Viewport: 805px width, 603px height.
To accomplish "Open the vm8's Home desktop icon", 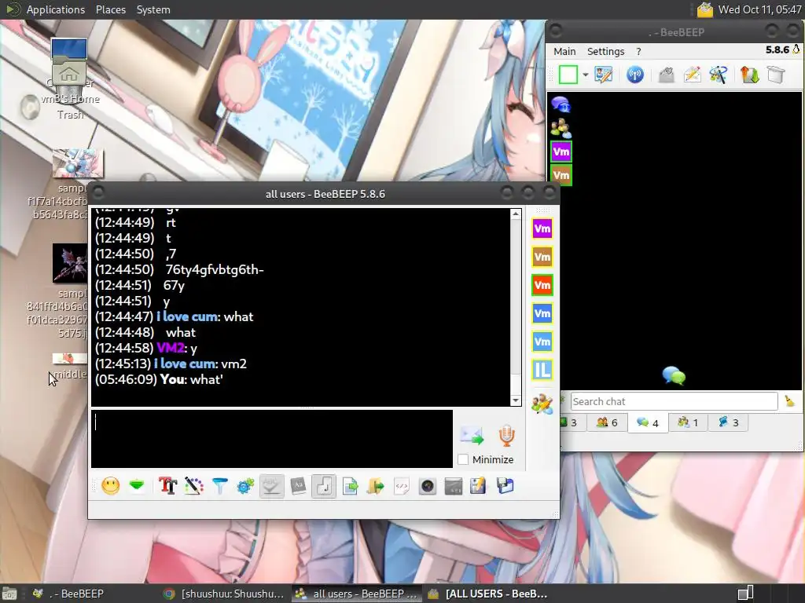I will point(69,71).
